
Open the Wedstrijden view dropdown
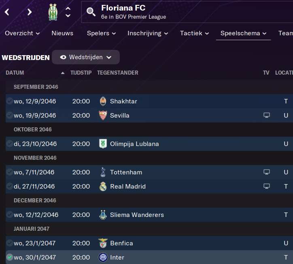click(86, 57)
